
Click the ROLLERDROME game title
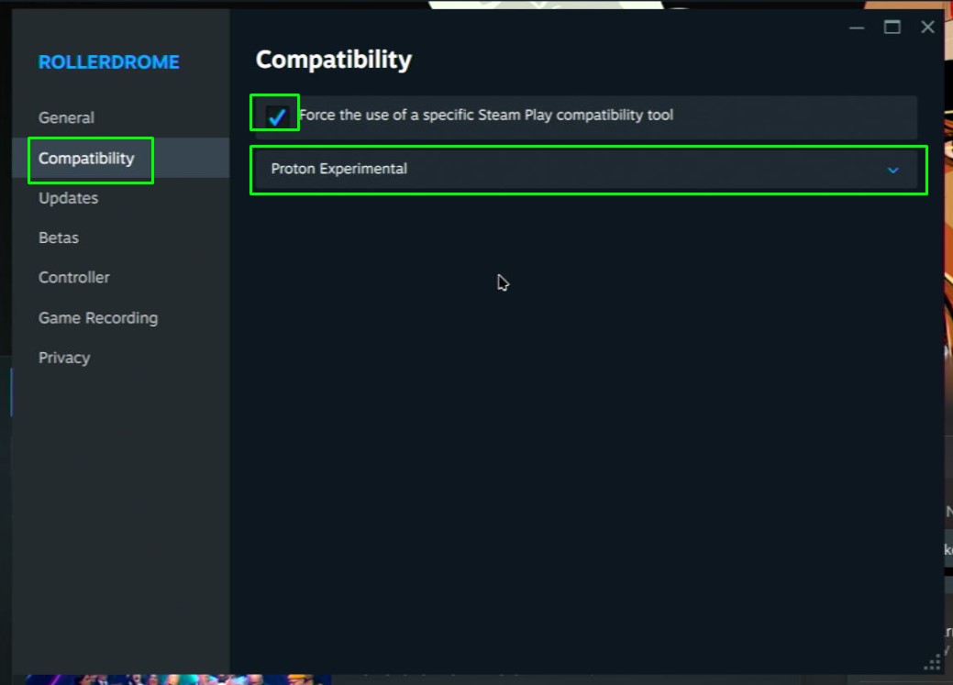(109, 62)
